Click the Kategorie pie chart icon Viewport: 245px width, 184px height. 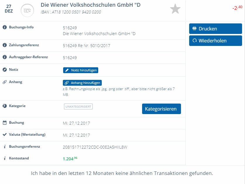pos(5,106)
